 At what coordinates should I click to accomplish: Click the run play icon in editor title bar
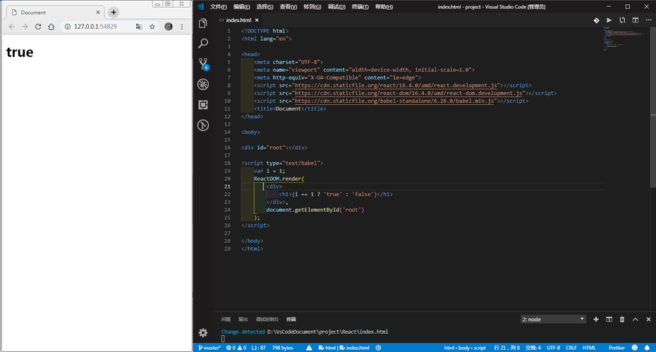click(609, 20)
